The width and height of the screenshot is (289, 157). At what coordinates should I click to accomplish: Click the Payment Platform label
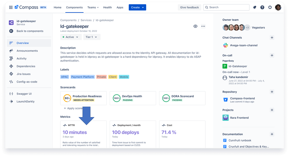click(82, 77)
